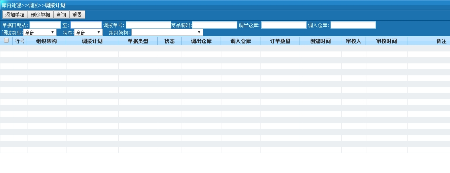Click the 审核人 column header
The width and height of the screenshot is (450, 173).
354,41
